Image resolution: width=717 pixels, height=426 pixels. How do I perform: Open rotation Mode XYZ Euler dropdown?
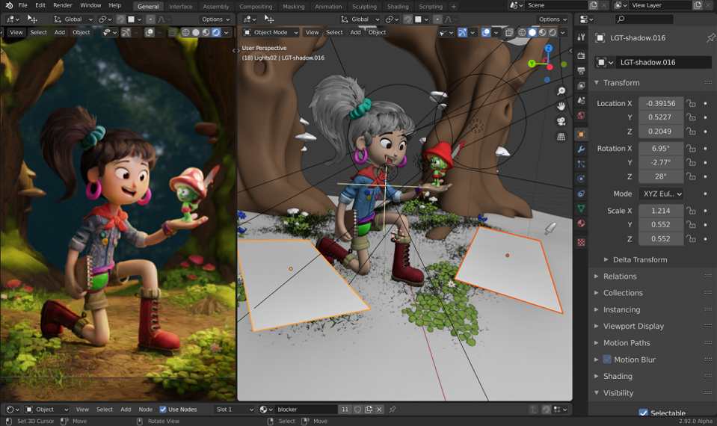click(x=661, y=194)
